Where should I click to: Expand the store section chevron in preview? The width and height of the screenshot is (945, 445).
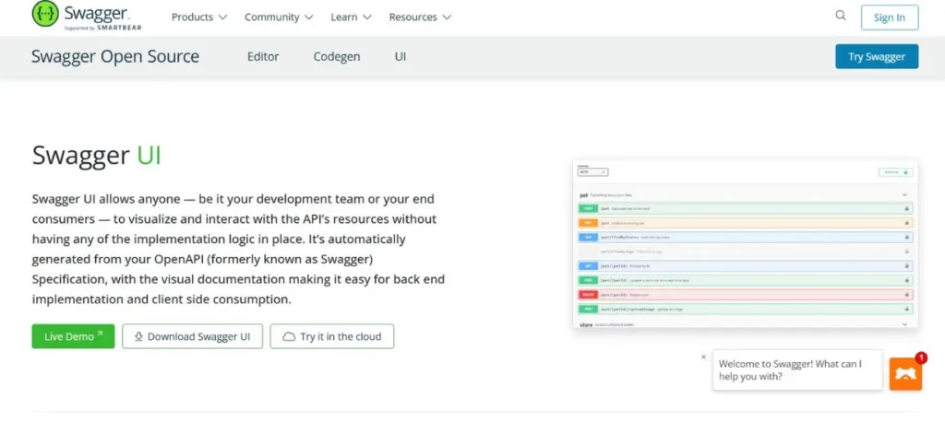point(904,324)
